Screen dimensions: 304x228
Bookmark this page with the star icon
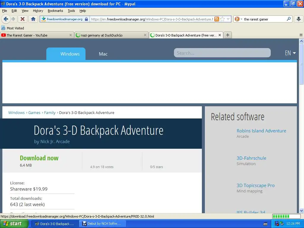coord(223,19)
